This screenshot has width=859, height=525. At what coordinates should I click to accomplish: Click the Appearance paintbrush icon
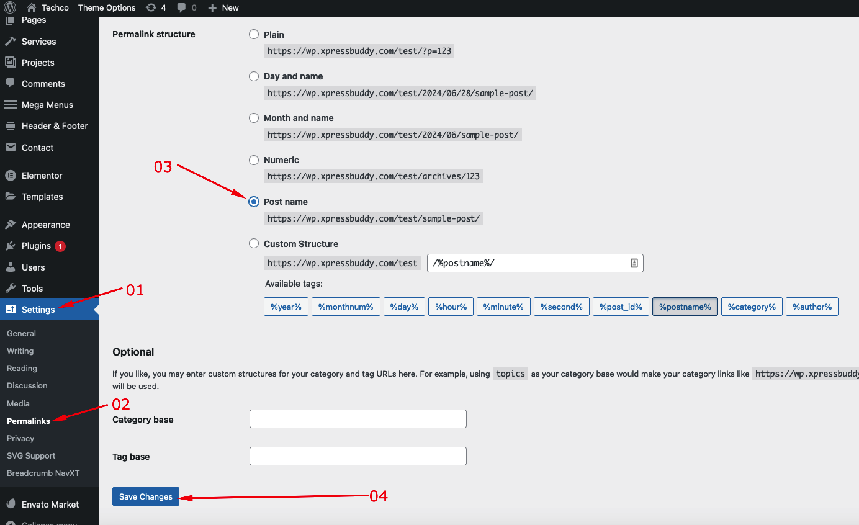[x=11, y=225]
